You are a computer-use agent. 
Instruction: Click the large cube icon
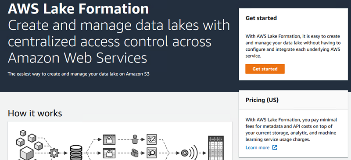tap(27, 153)
